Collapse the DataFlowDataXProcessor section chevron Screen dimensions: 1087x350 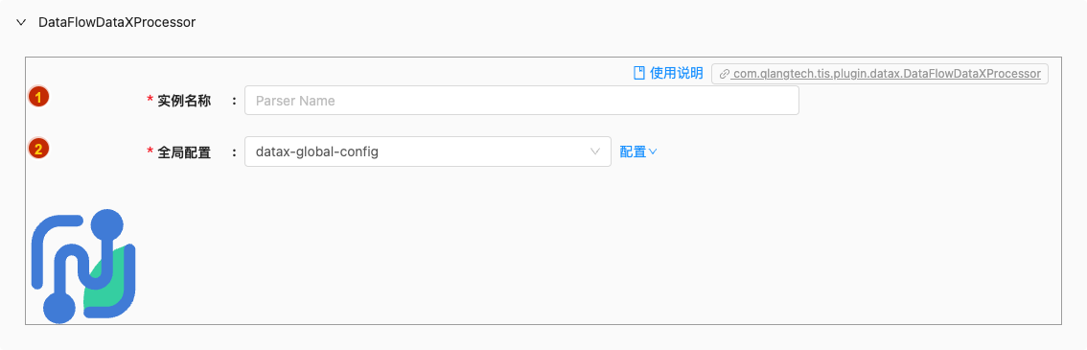point(21,23)
